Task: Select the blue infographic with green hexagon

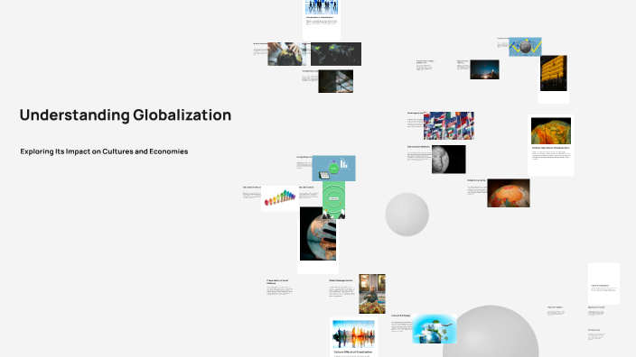Action: tap(334, 168)
